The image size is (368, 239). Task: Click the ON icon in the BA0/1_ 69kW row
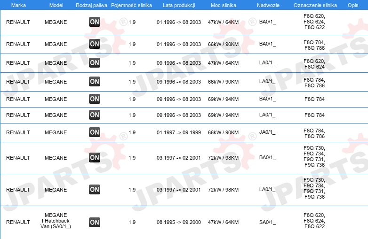click(95, 99)
